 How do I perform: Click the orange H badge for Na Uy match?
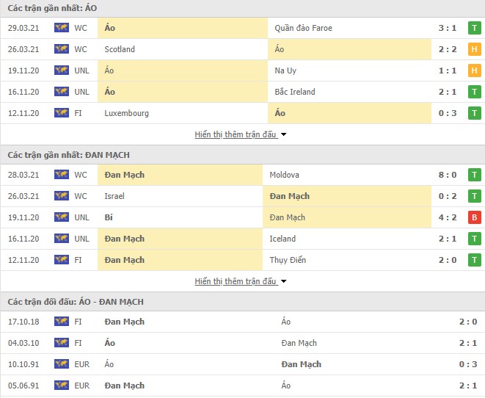(475, 70)
